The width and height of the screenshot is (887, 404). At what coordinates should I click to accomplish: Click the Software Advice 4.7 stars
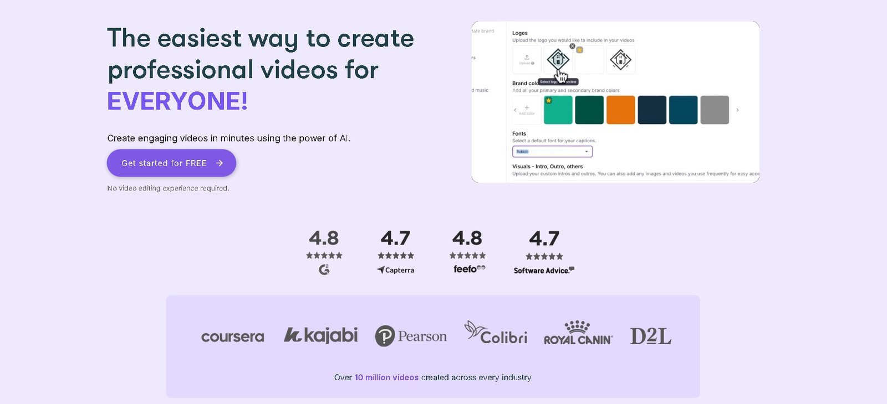[544, 256]
